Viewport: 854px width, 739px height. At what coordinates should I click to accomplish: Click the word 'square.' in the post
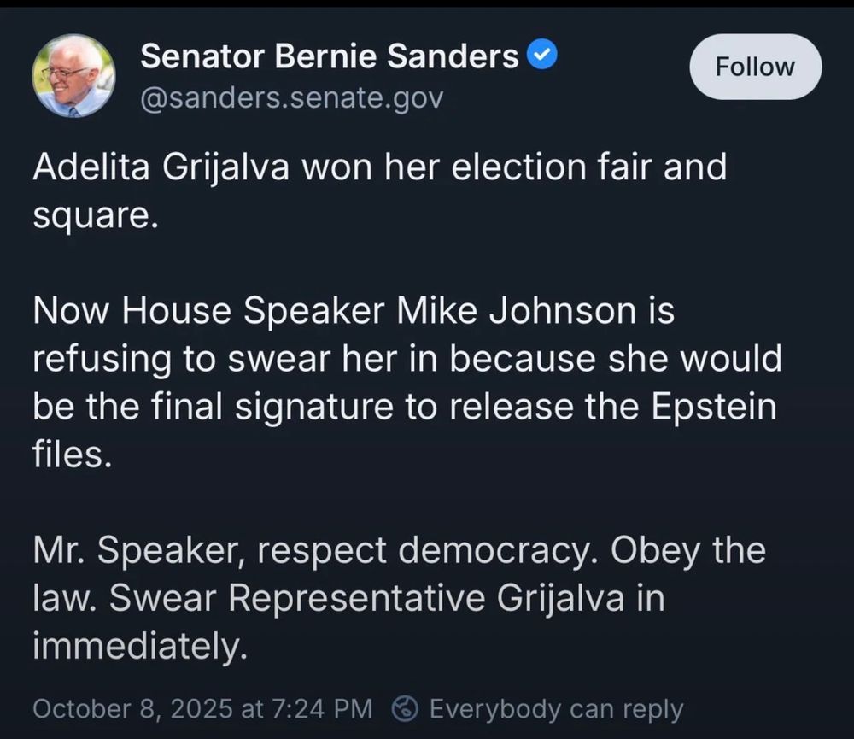[96, 215]
